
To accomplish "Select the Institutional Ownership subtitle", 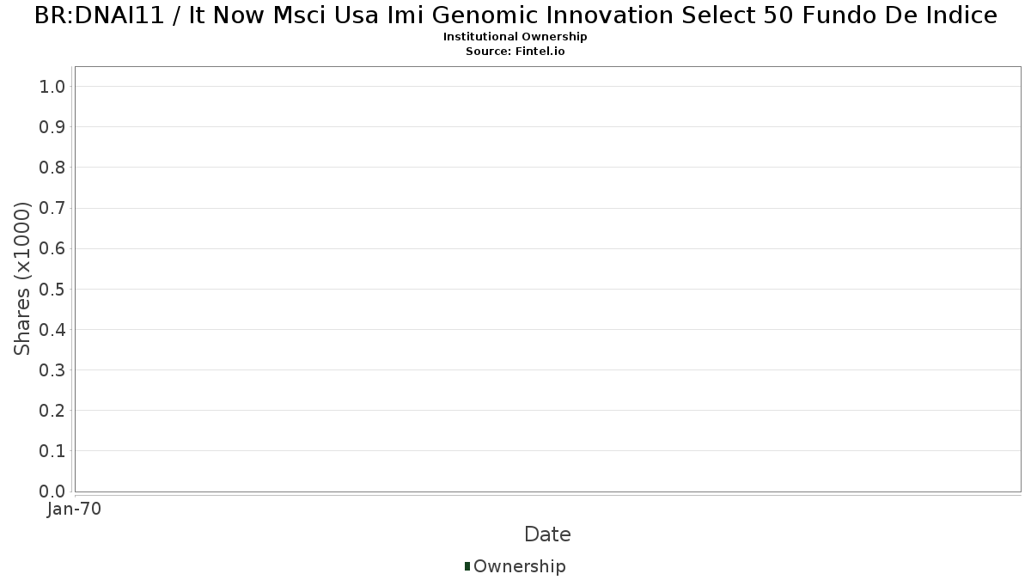I will [x=515, y=37].
